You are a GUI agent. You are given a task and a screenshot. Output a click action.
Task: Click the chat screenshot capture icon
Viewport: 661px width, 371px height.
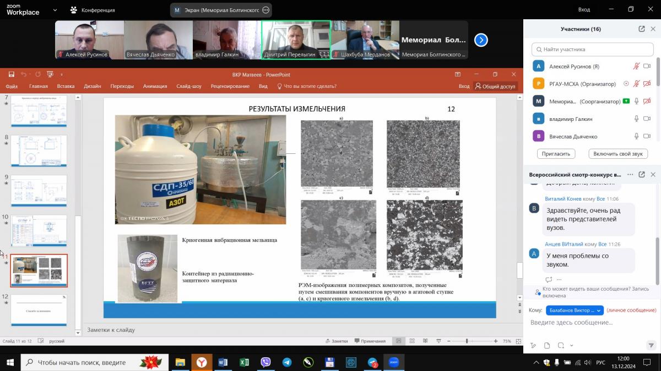click(561, 346)
